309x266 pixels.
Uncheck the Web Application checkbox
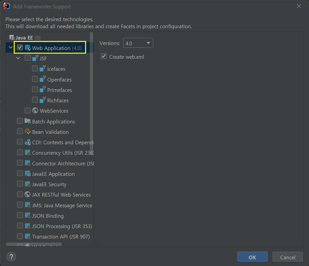[20, 48]
